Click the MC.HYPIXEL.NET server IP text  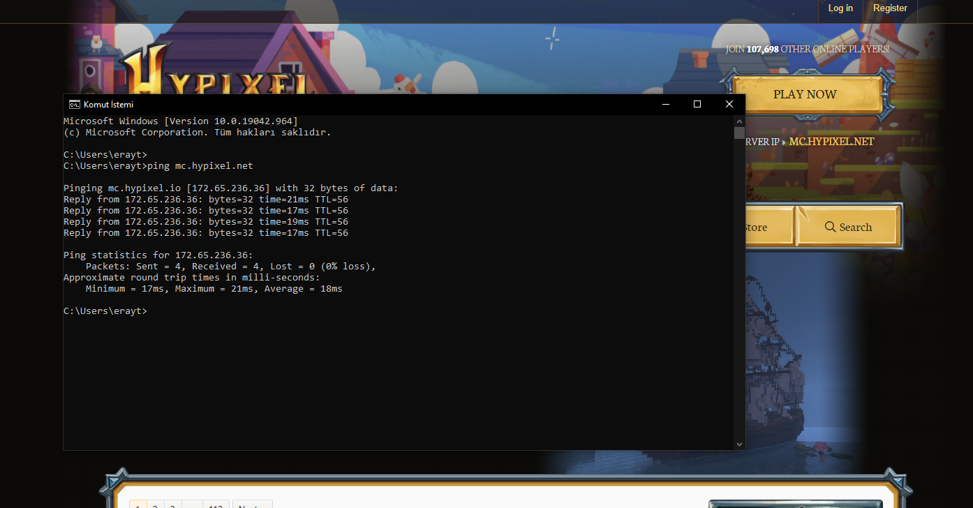coord(831,142)
